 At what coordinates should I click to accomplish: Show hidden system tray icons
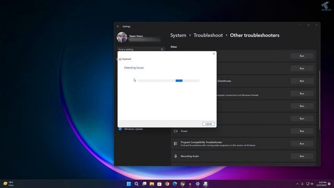pos(297,184)
